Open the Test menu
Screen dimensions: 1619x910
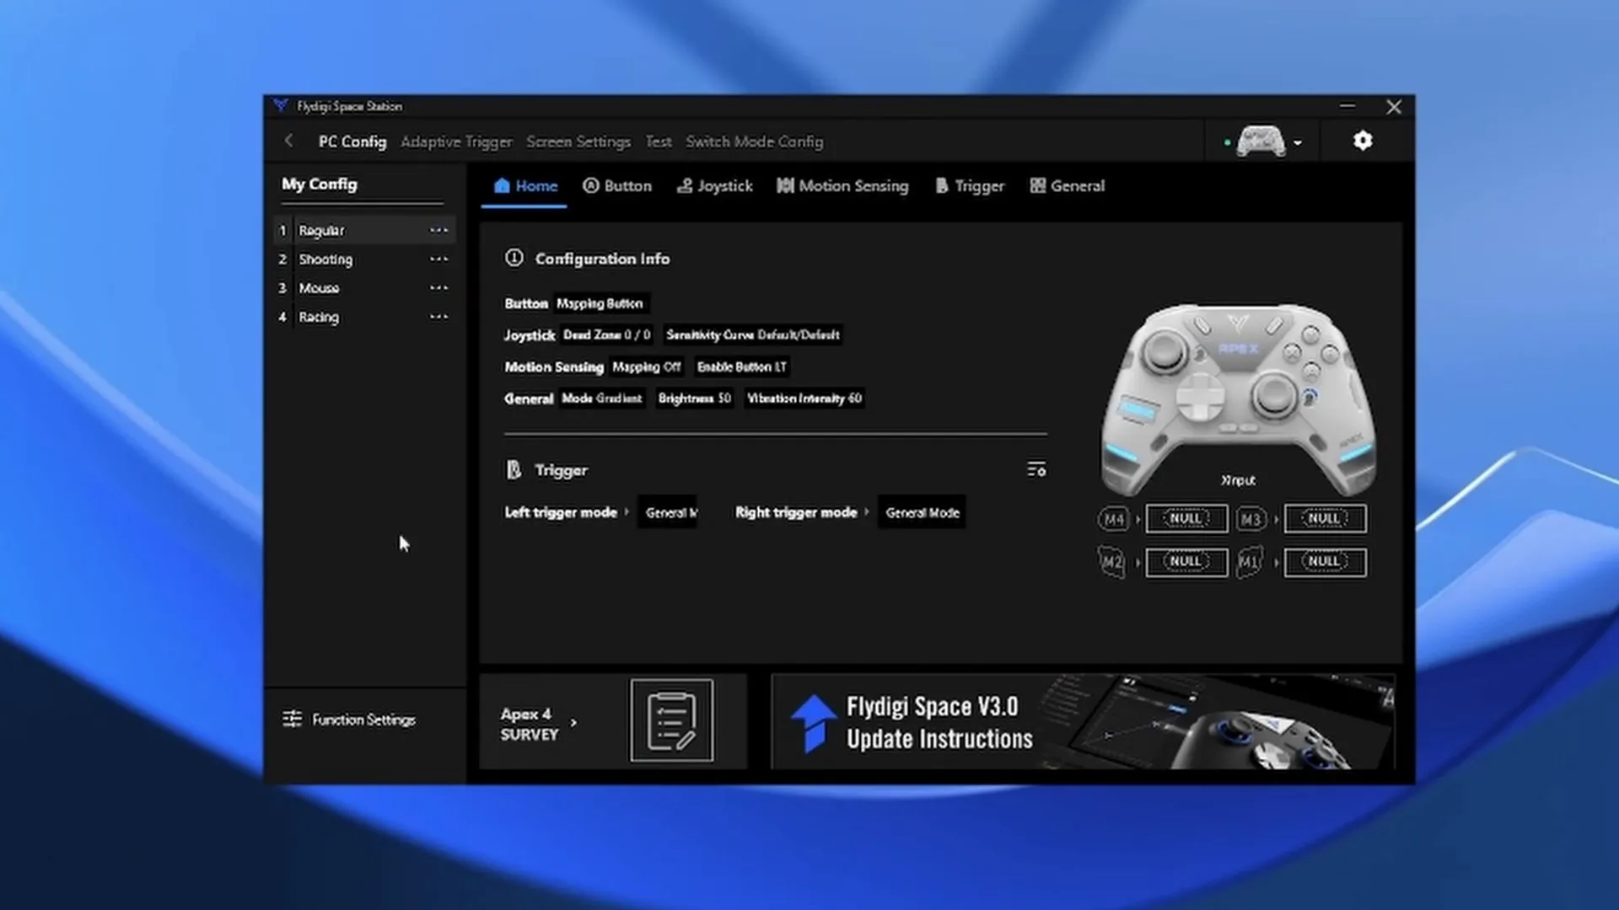pyautogui.click(x=659, y=142)
